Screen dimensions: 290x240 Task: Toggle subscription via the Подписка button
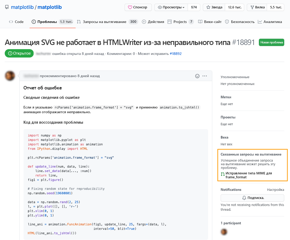pyautogui.click(x=252, y=198)
